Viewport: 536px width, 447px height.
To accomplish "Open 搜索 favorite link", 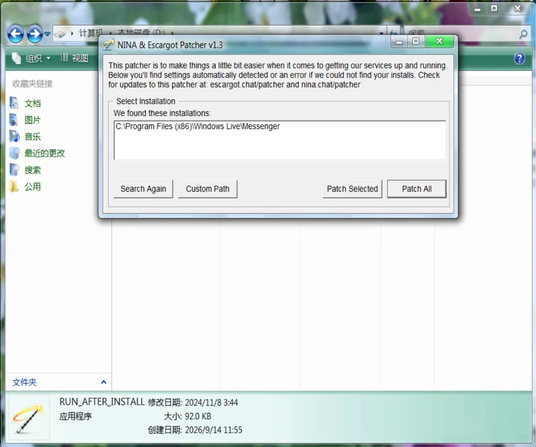I will click(32, 170).
